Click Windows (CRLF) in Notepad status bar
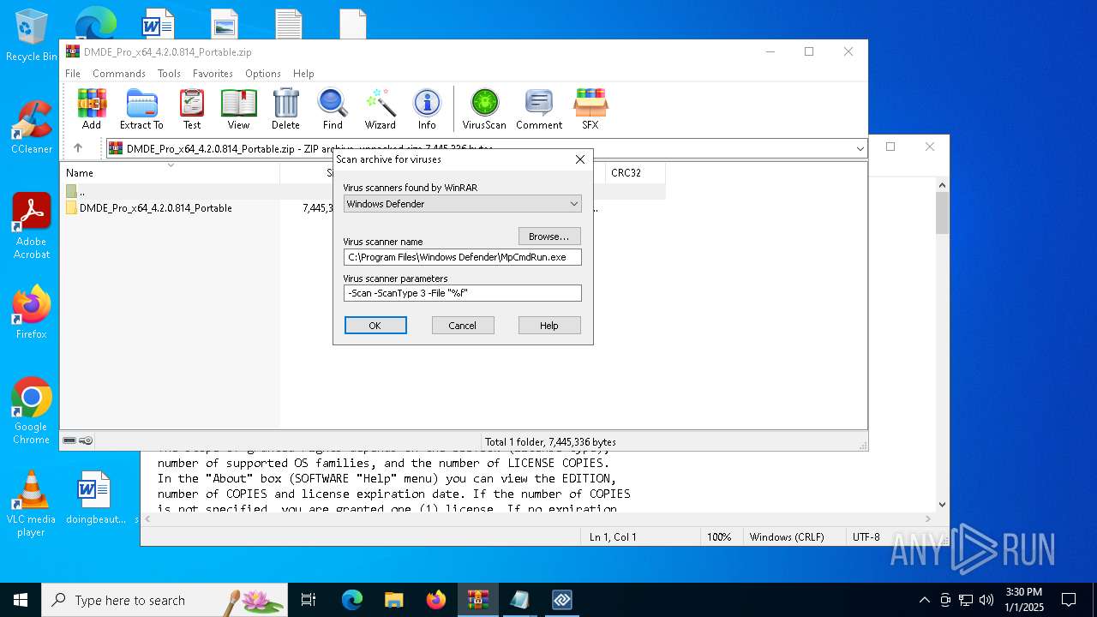The image size is (1097, 617). click(x=787, y=537)
